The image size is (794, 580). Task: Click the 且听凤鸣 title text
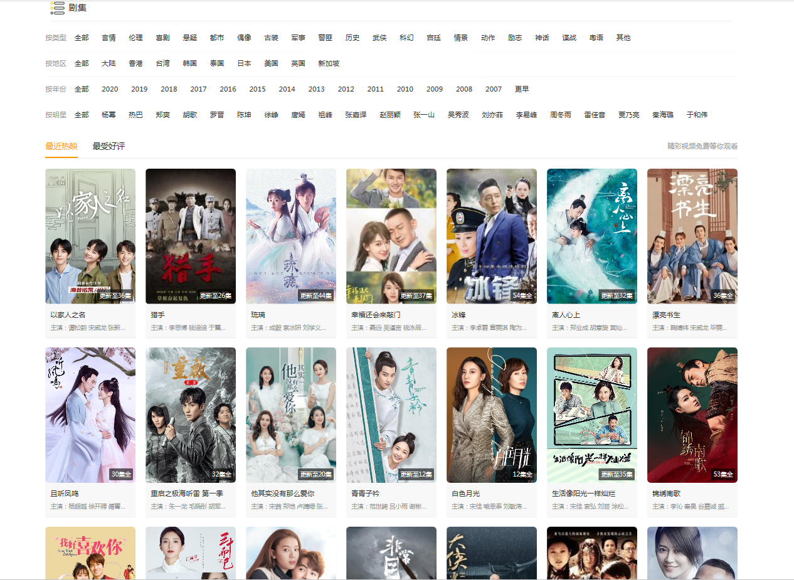(64, 493)
